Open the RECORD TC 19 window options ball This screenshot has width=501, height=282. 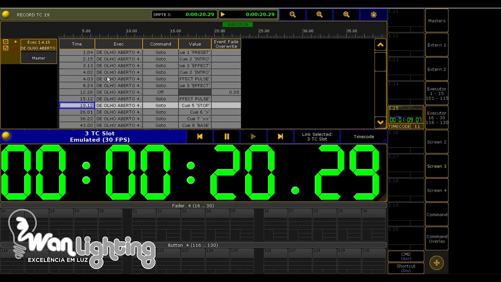pos(6,14)
